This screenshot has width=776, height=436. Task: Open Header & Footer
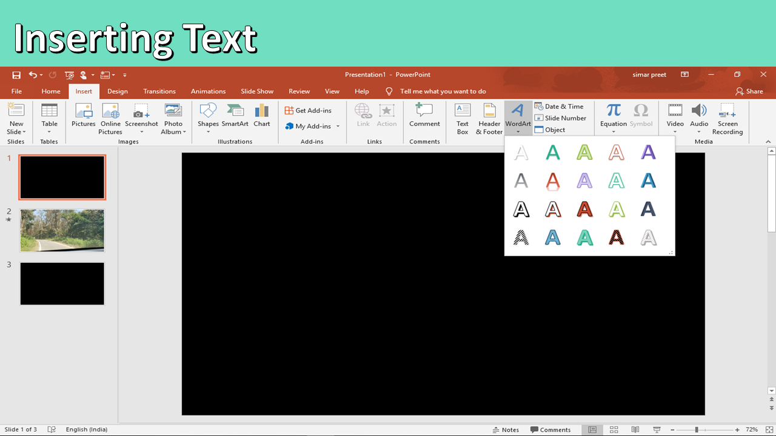[489, 119]
